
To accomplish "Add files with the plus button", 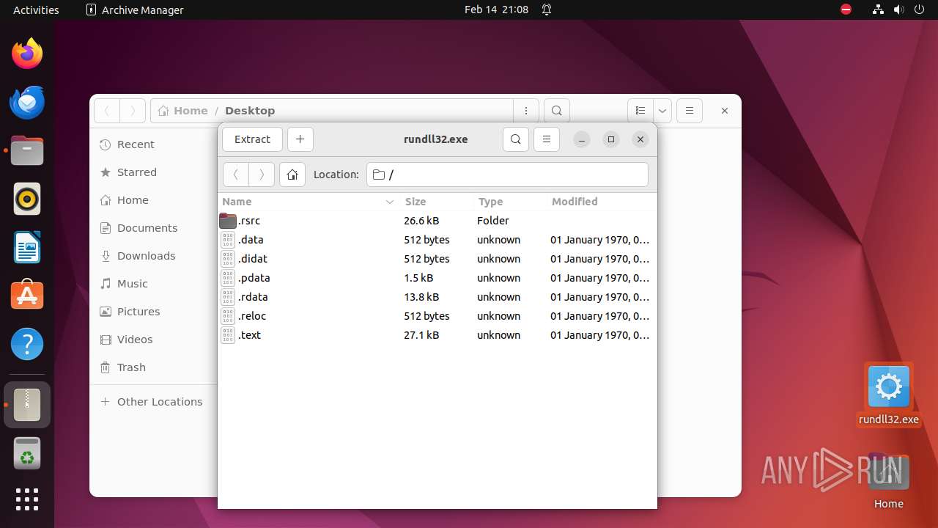I will (300, 139).
